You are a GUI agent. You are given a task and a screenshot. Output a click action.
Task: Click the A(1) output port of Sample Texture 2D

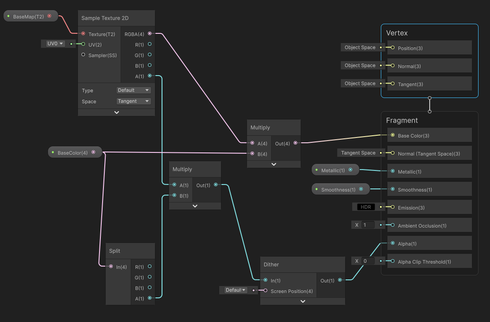click(150, 76)
